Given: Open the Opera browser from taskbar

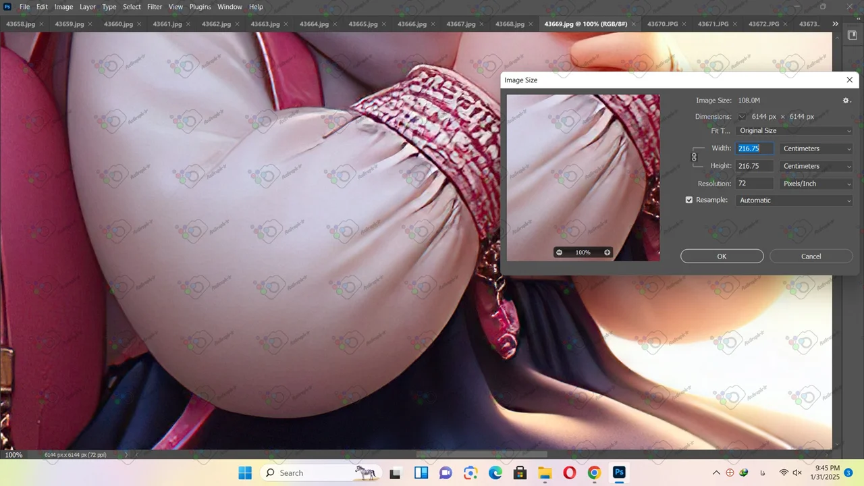Looking at the screenshot, I should [x=569, y=473].
